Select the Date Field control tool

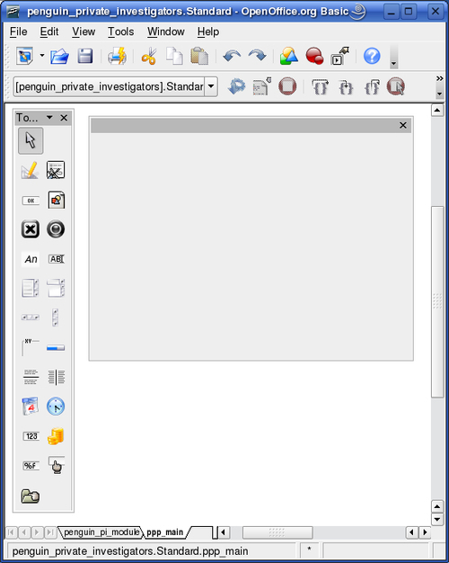pos(31,407)
